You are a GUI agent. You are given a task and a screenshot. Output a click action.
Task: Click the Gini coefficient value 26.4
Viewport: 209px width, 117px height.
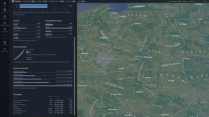click(x=28, y=52)
